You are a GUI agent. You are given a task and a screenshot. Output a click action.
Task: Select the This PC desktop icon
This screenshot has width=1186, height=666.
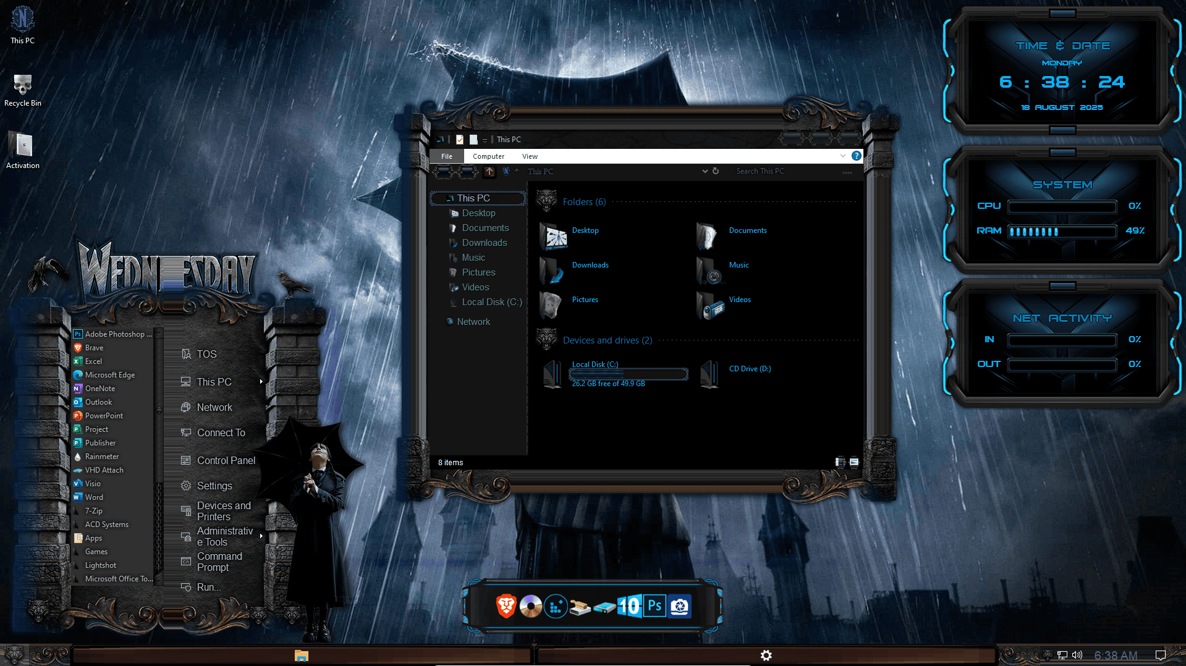[23, 25]
